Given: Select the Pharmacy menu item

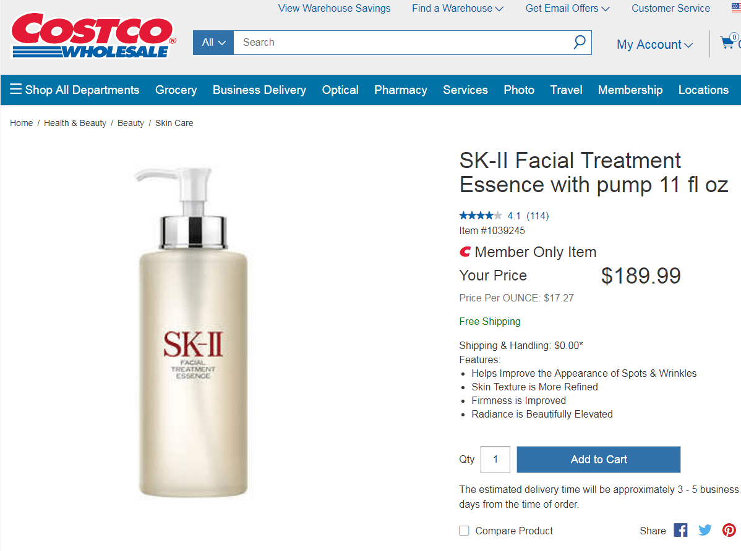Looking at the screenshot, I should click(x=400, y=90).
